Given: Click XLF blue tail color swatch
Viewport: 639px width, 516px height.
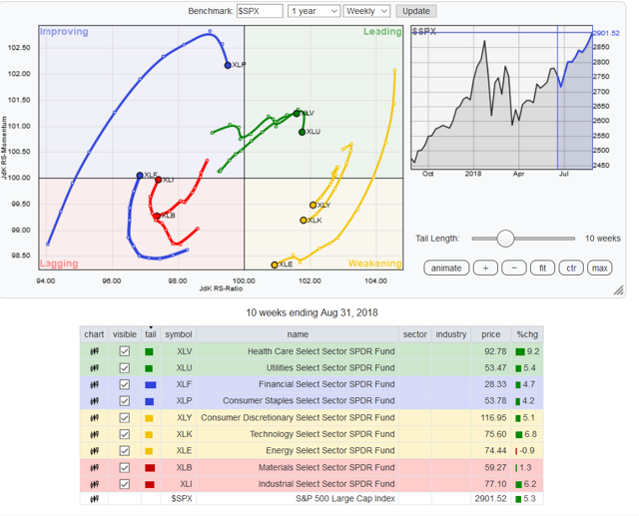Looking at the screenshot, I should coord(151,385).
